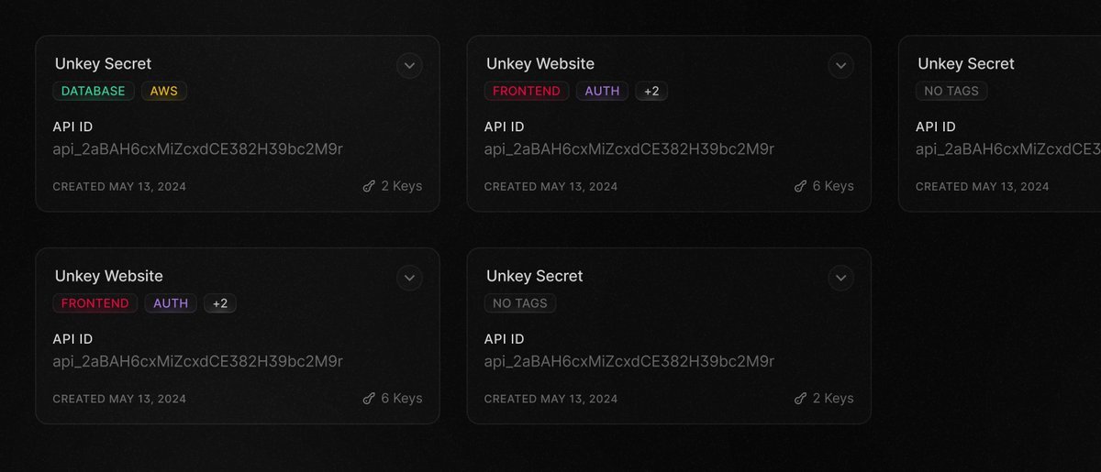
Task: Click key icon on bottom-row Unkey Website card
Action: pyautogui.click(x=369, y=399)
